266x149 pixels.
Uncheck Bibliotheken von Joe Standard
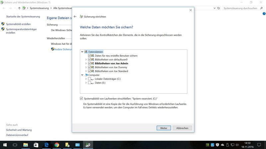pos(89,71)
